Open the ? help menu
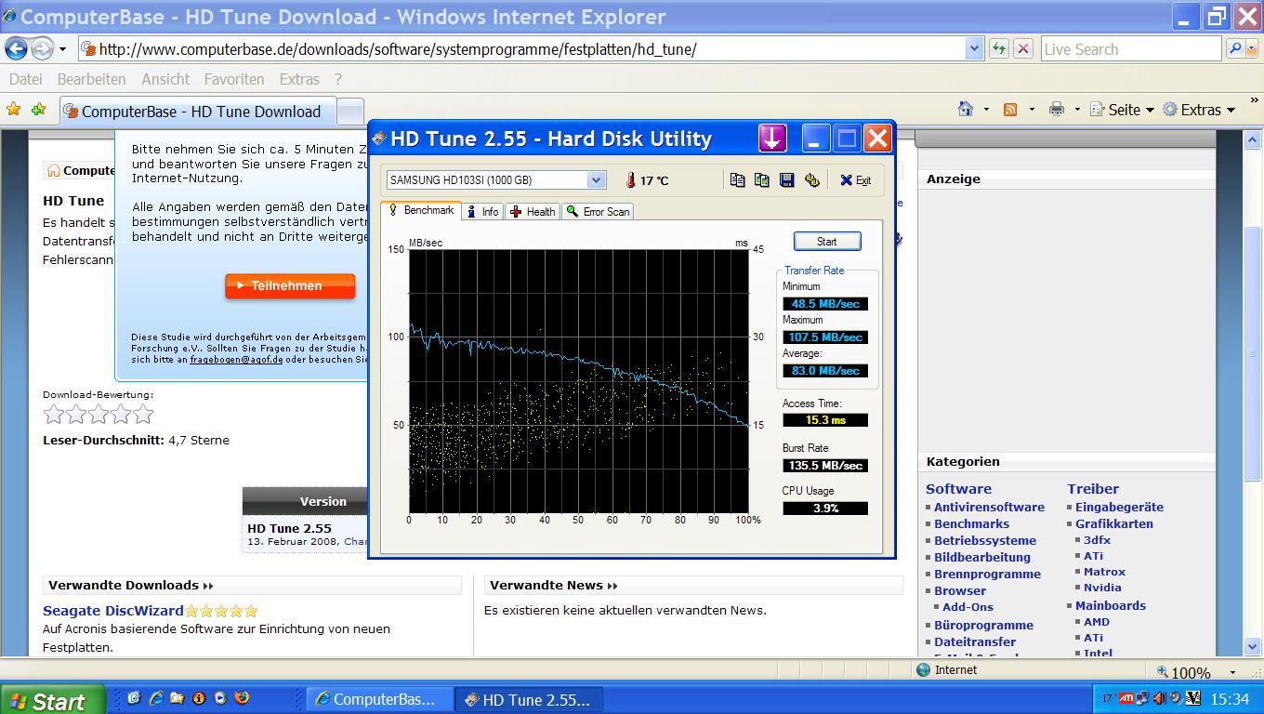Screen dimensions: 1264x714 pos(338,80)
